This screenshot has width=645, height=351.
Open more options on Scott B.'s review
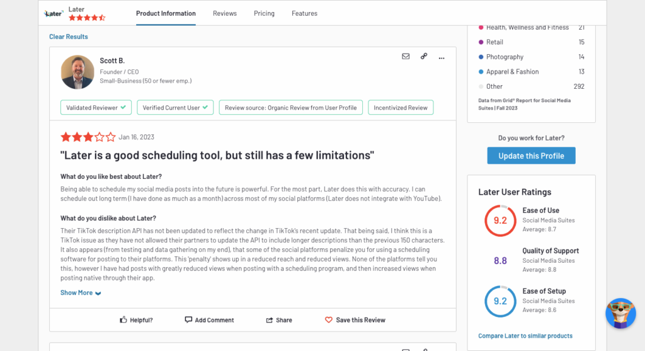(442, 58)
